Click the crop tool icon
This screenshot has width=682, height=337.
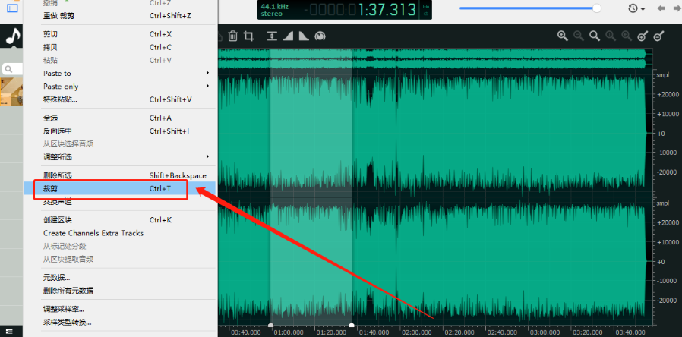(248, 36)
